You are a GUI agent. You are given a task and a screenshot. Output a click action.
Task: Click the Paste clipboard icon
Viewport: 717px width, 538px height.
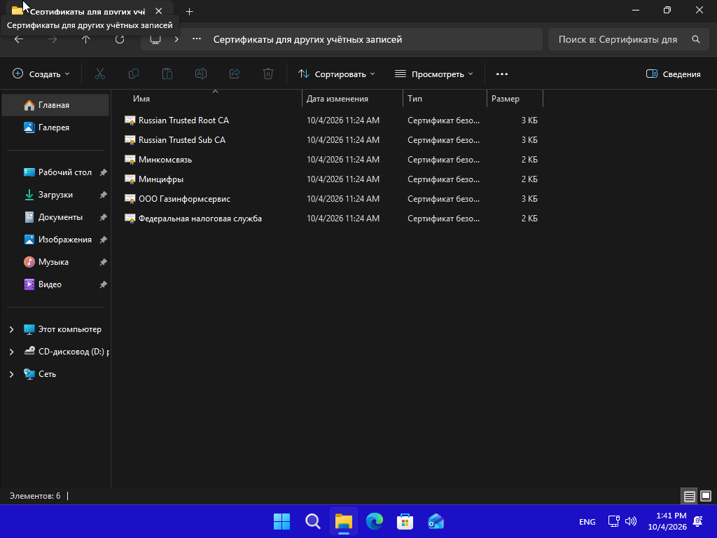click(167, 74)
